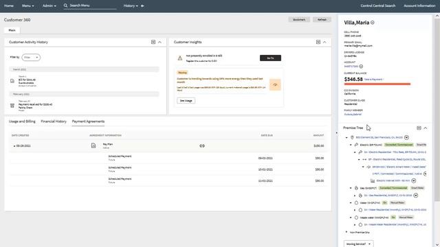Open the History dropdown

pos(131,5)
